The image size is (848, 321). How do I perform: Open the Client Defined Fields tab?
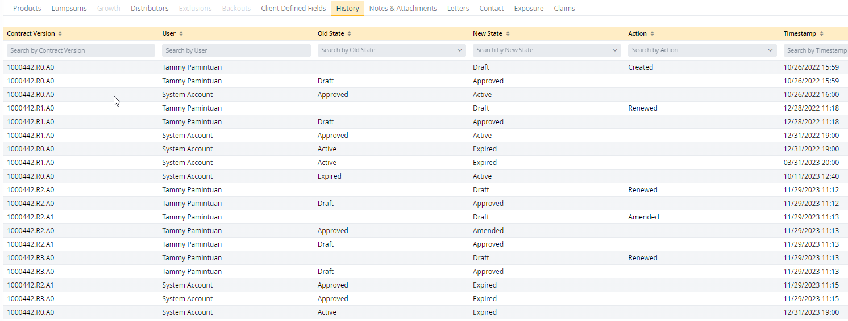pyautogui.click(x=293, y=9)
